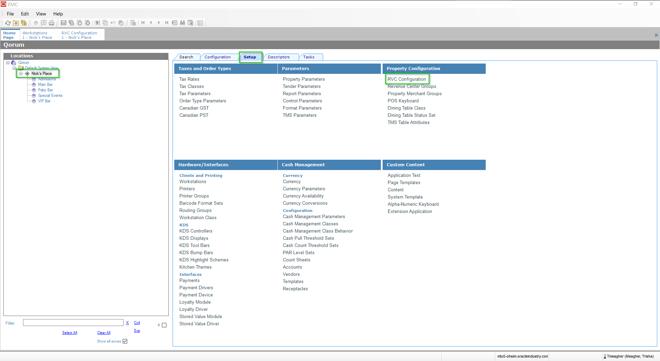The width and height of the screenshot is (660, 361).
Task: Click the go-to record number icon
Action: point(175,23)
